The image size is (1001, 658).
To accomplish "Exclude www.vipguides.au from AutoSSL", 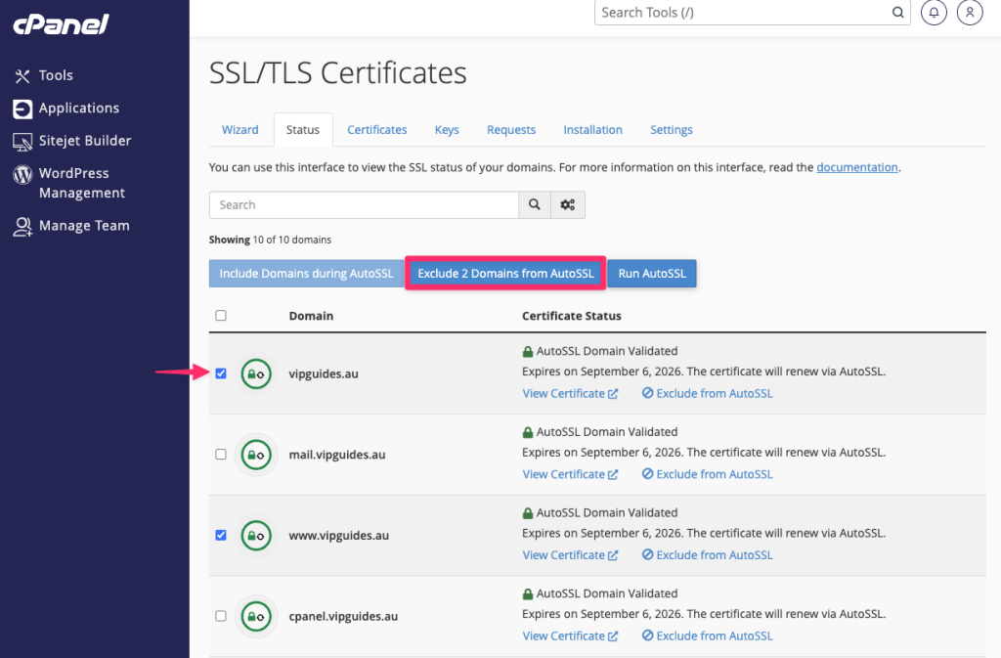I will 708,555.
